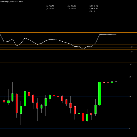Click the 9 axis label in candlestick panel
This screenshot has height=137, width=137.
130,129
